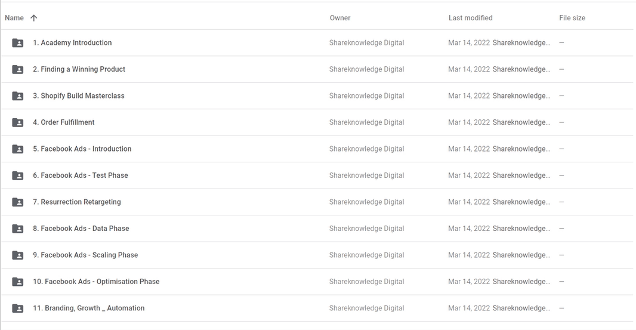Select the Facebook Ads - Optimisation Phase folder name
The height and width of the screenshot is (330, 636).
click(x=96, y=282)
